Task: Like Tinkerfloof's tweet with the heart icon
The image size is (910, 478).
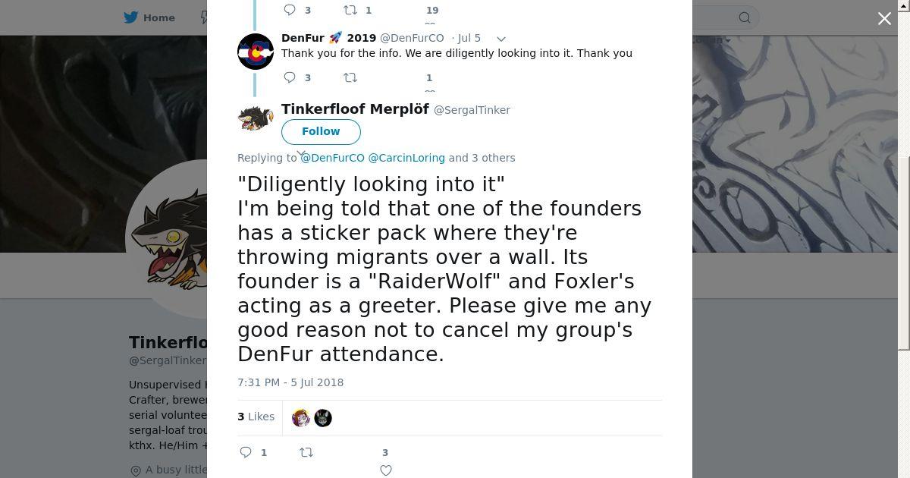Action: pos(386,470)
